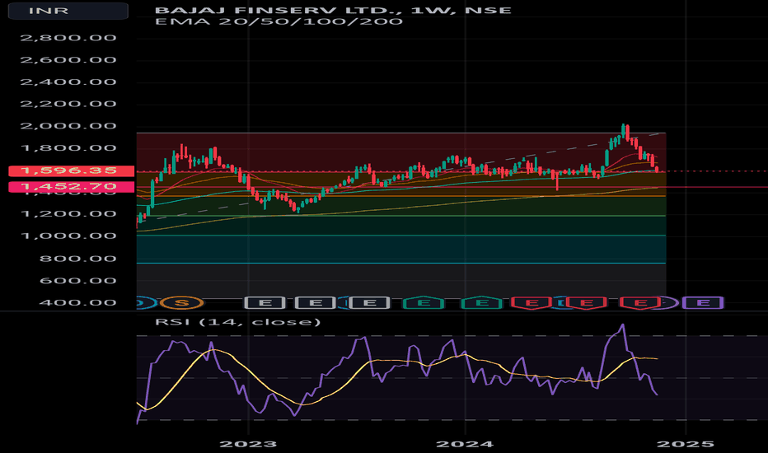The height and width of the screenshot is (453, 768).
Task: Click the red 1,596.35 current price label
Action: pyautogui.click(x=72, y=171)
